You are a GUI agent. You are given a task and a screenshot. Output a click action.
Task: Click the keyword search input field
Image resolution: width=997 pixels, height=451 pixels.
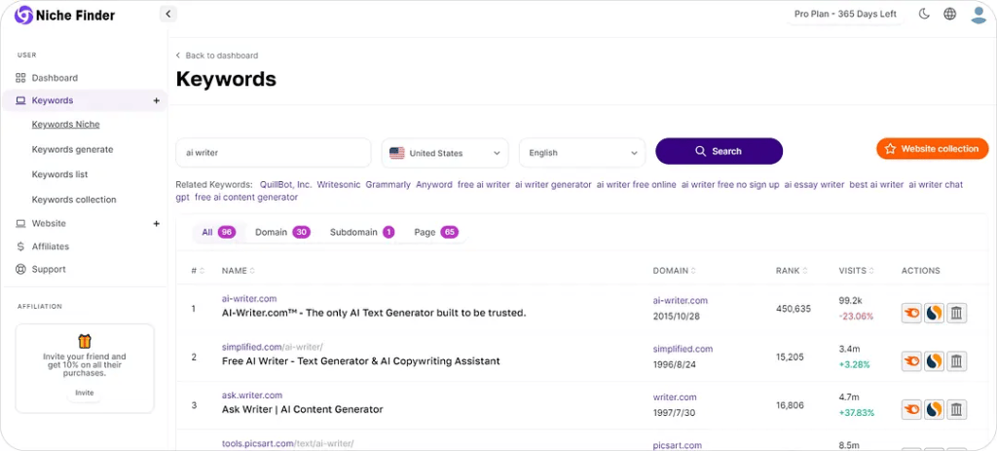[x=273, y=153]
